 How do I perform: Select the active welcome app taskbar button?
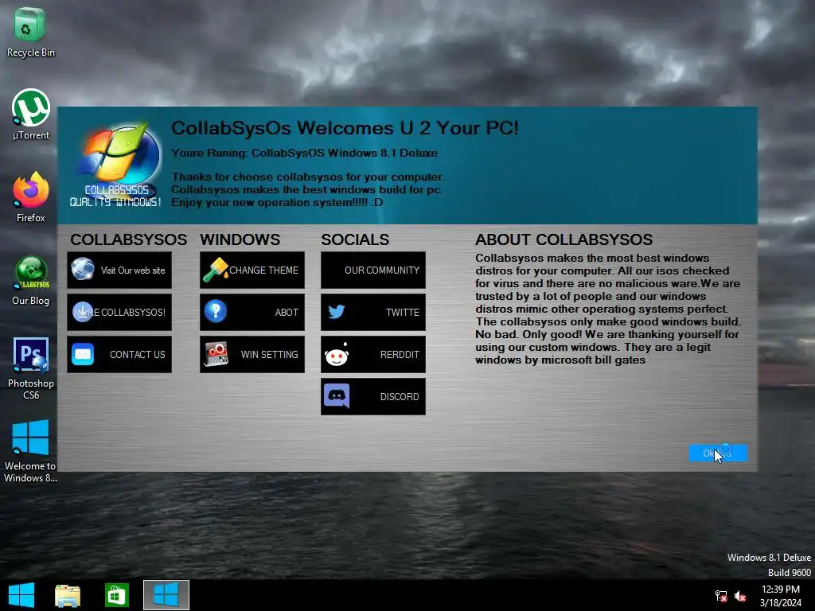tap(166, 595)
